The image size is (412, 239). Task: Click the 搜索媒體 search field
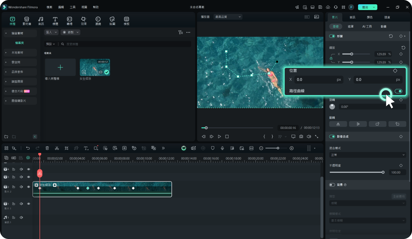pos(125,44)
